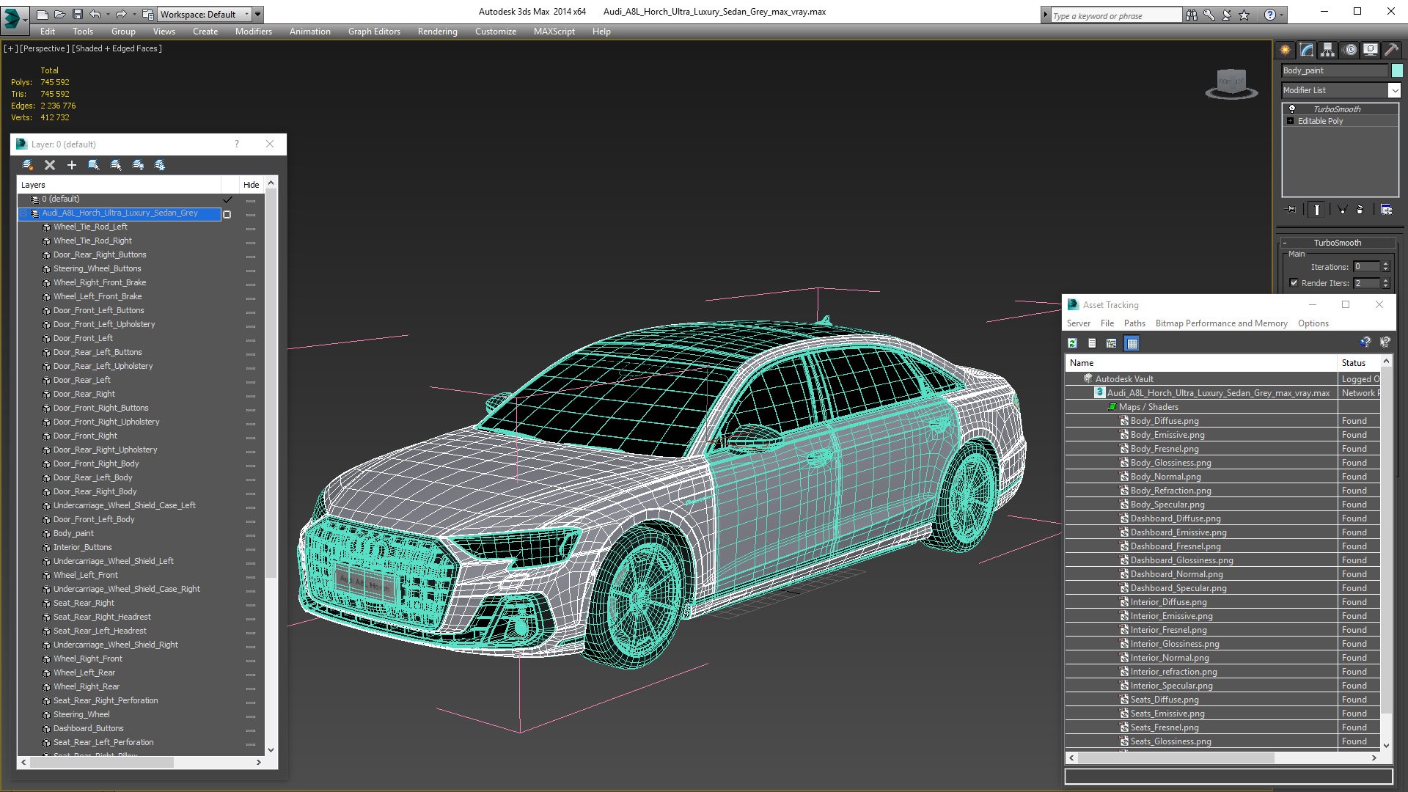
Task: Click the Pin Stack icon
Action: [x=1291, y=210]
